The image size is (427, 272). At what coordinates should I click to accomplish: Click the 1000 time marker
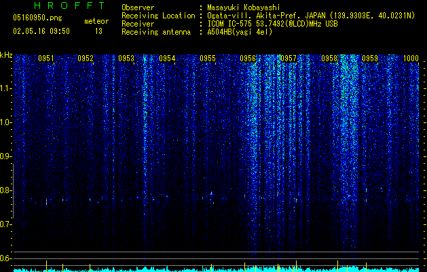pos(411,58)
